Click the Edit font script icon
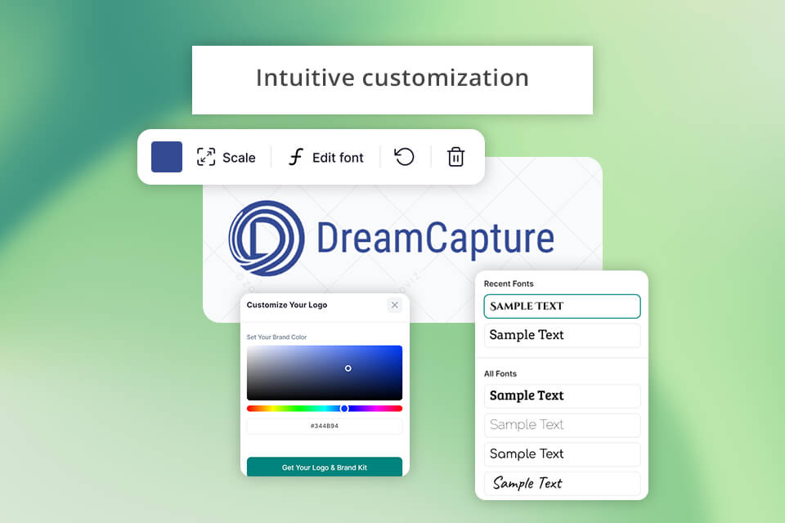The height and width of the screenshot is (523, 785). click(296, 157)
